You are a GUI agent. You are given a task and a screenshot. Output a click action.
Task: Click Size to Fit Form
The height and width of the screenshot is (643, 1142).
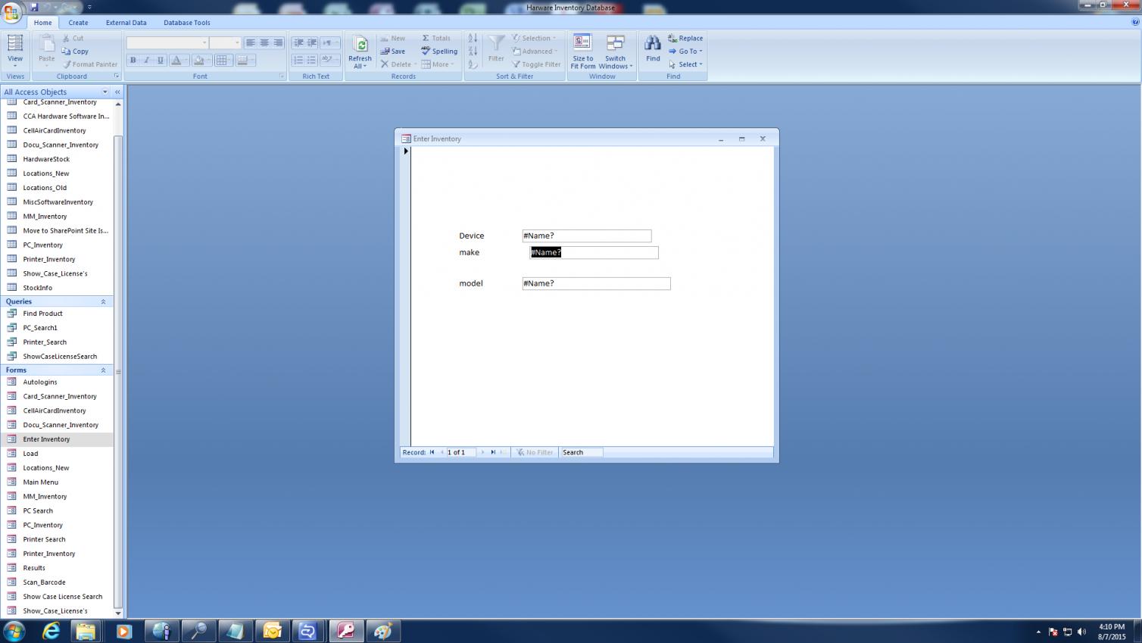tap(582, 52)
